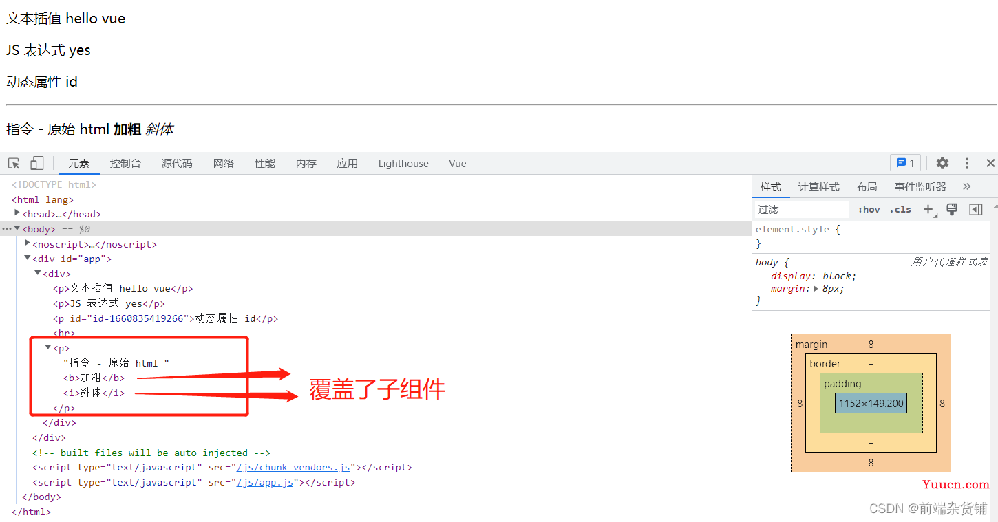Image resolution: width=998 pixels, height=522 pixels.
Task: Toggle the .cls class editor button
Action: point(900,210)
